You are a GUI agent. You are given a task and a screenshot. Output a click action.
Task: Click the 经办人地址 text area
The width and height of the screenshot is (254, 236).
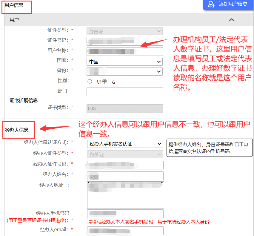(125, 195)
